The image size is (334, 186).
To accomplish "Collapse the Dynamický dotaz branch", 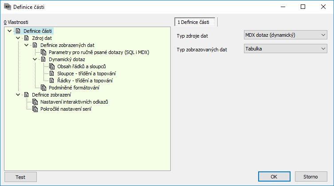I will point(35,59).
